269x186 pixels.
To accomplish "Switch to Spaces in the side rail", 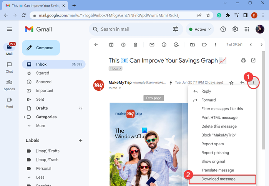I will pos(9,85).
